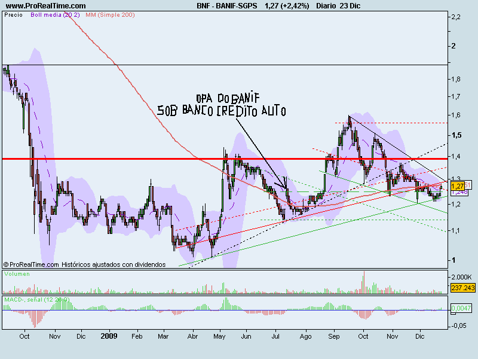
Task: Click the Ago month label on time axis
Action: [x=305, y=336]
